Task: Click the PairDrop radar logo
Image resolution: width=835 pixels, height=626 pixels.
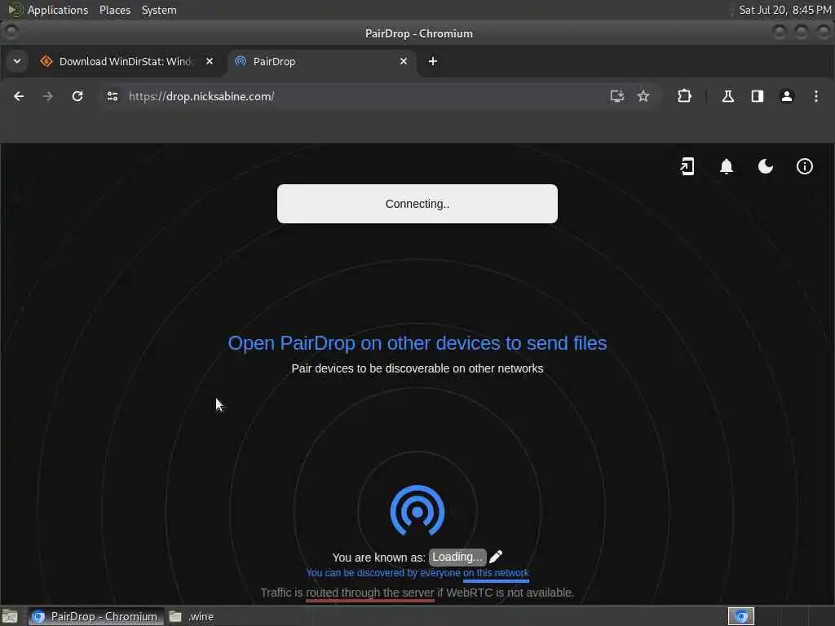Action: (417, 510)
